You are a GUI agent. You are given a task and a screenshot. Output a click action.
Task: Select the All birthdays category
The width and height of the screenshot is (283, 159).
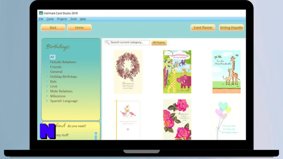click(x=52, y=57)
